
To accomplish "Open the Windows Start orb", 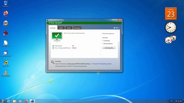I will click(2, 101).
